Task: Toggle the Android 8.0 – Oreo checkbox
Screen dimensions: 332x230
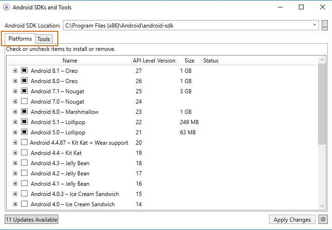Action: pos(24,81)
